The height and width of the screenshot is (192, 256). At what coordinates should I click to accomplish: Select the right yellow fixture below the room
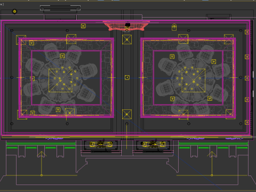point(154,144)
